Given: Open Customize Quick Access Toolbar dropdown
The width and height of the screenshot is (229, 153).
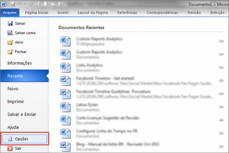Looking at the screenshot, I should [x=68, y=4].
